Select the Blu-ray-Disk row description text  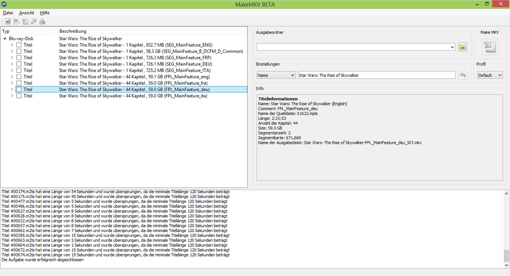click(x=90, y=39)
